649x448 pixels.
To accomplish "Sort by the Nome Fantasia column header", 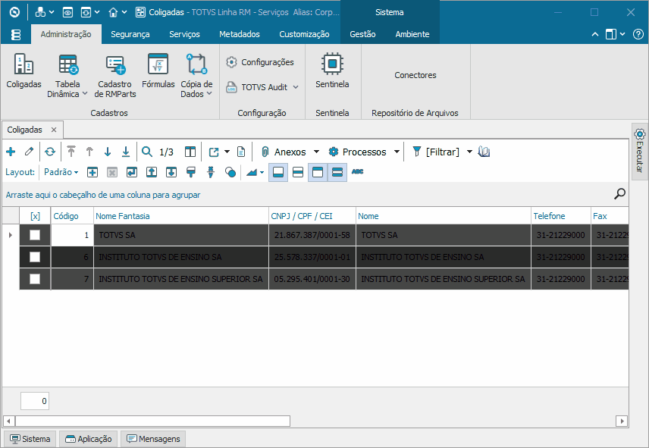I will (x=181, y=216).
